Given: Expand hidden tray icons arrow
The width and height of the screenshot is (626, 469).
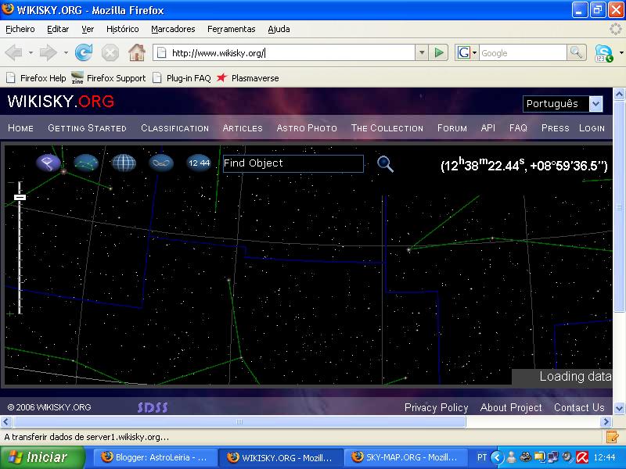Looking at the screenshot, I should click(x=497, y=457).
